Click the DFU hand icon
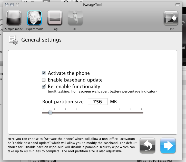 point(75,18)
